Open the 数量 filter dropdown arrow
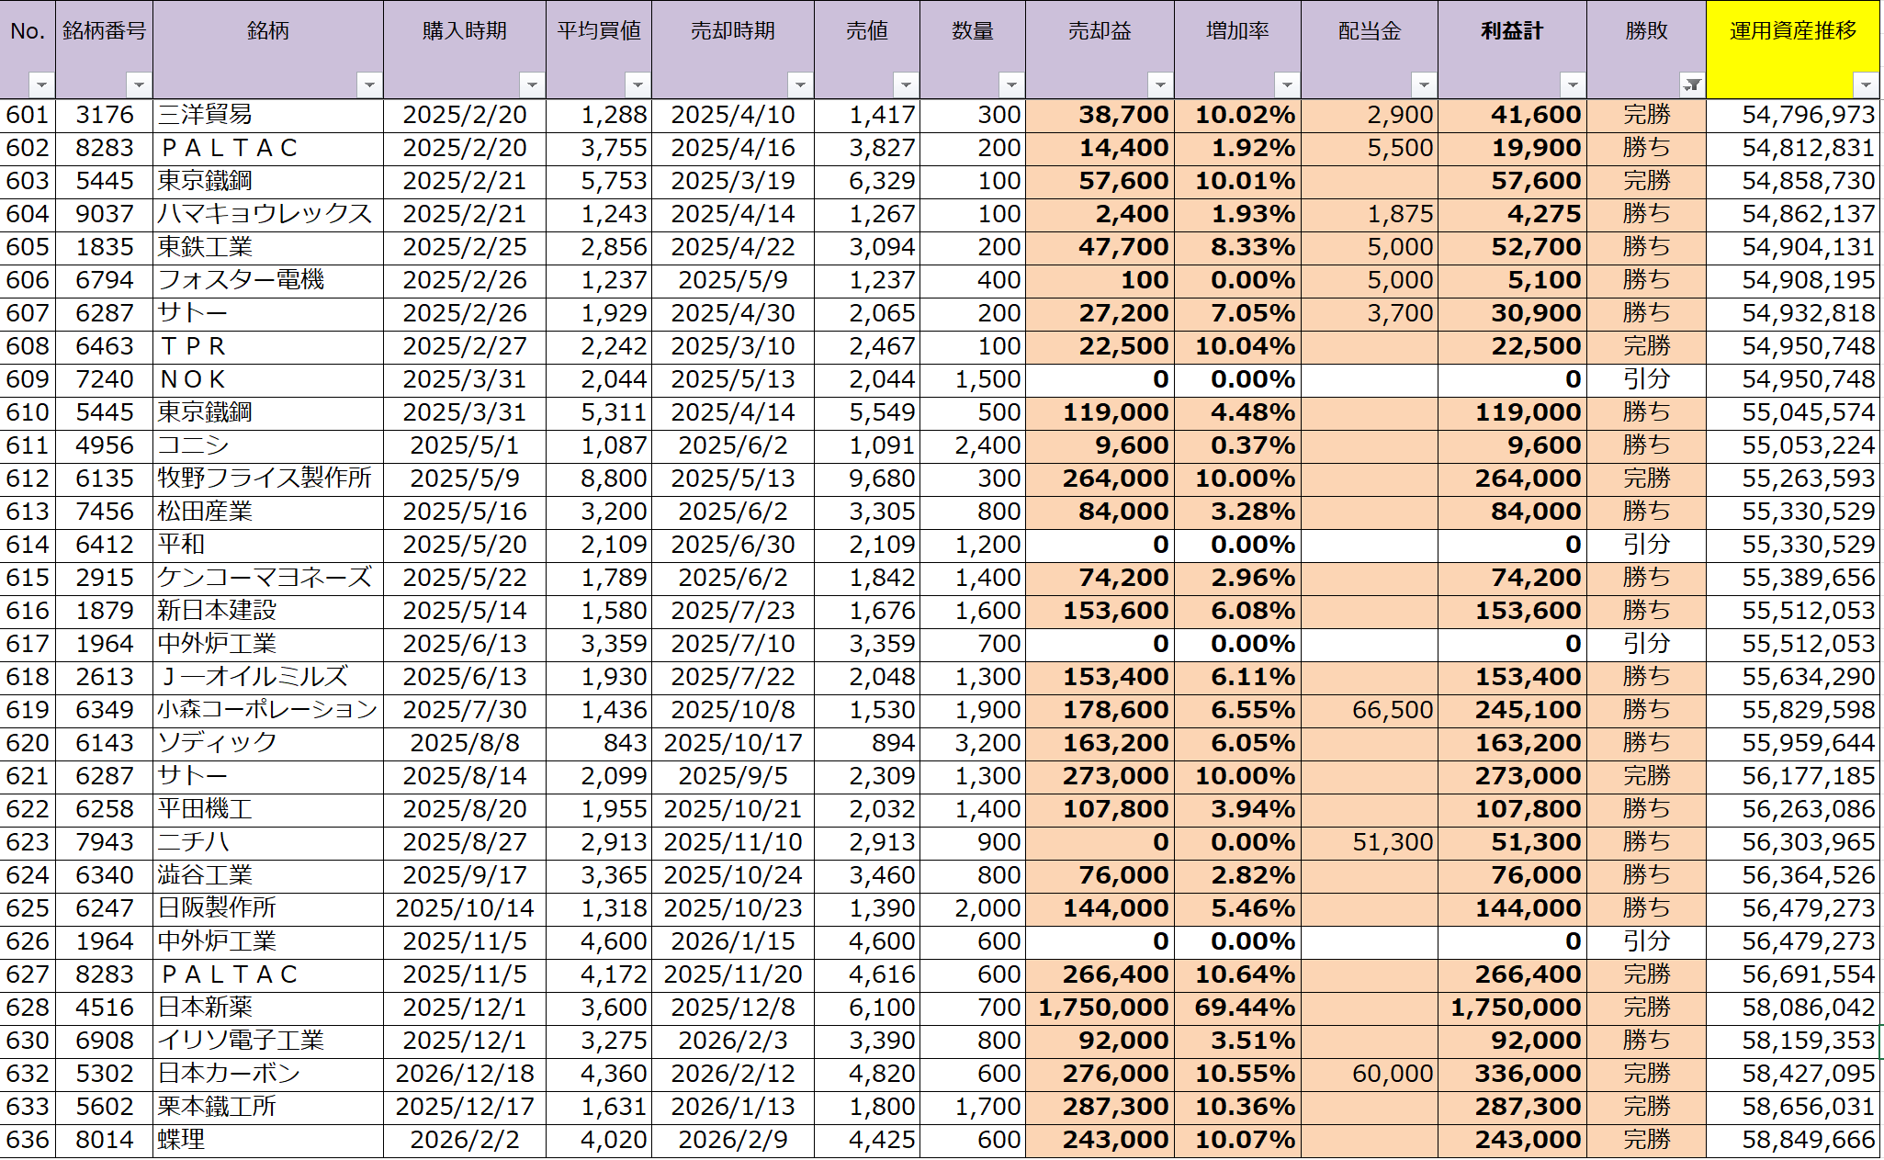1884x1160 pixels. pyautogui.click(x=1011, y=85)
